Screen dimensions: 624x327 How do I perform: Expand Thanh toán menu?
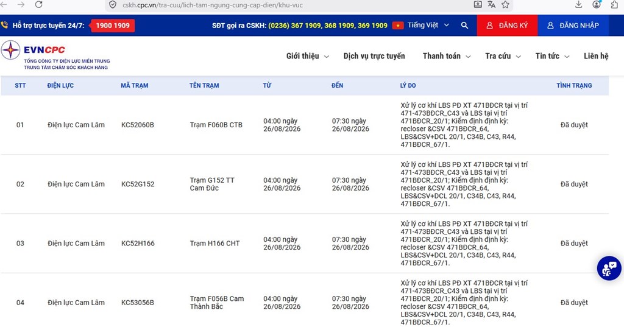point(447,56)
